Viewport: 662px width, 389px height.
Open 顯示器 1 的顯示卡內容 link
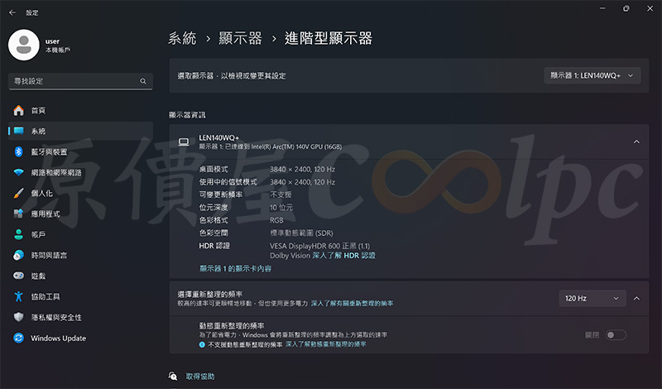pos(235,269)
